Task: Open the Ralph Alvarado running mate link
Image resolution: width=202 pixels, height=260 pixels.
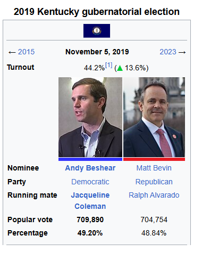Action: click(x=154, y=195)
